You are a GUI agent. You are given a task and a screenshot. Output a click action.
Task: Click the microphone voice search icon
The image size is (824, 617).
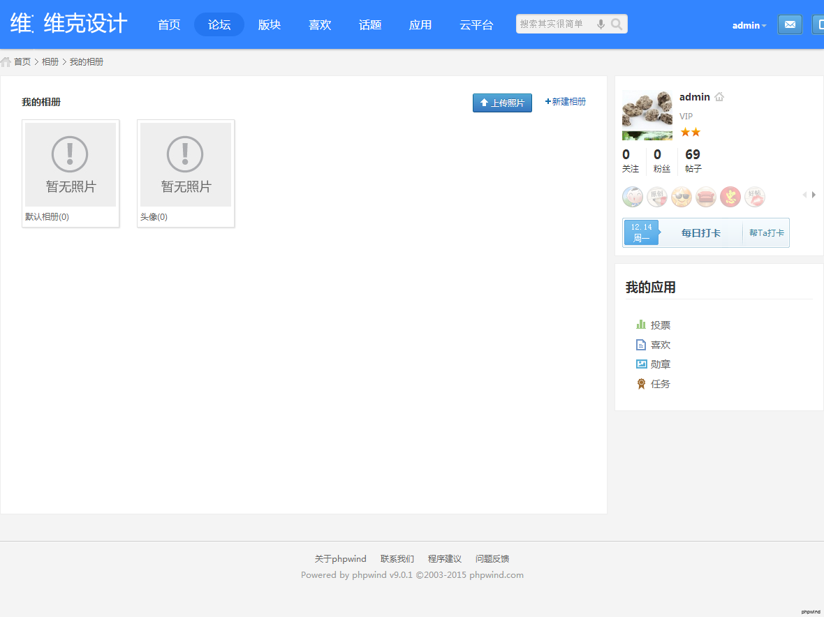tap(601, 24)
